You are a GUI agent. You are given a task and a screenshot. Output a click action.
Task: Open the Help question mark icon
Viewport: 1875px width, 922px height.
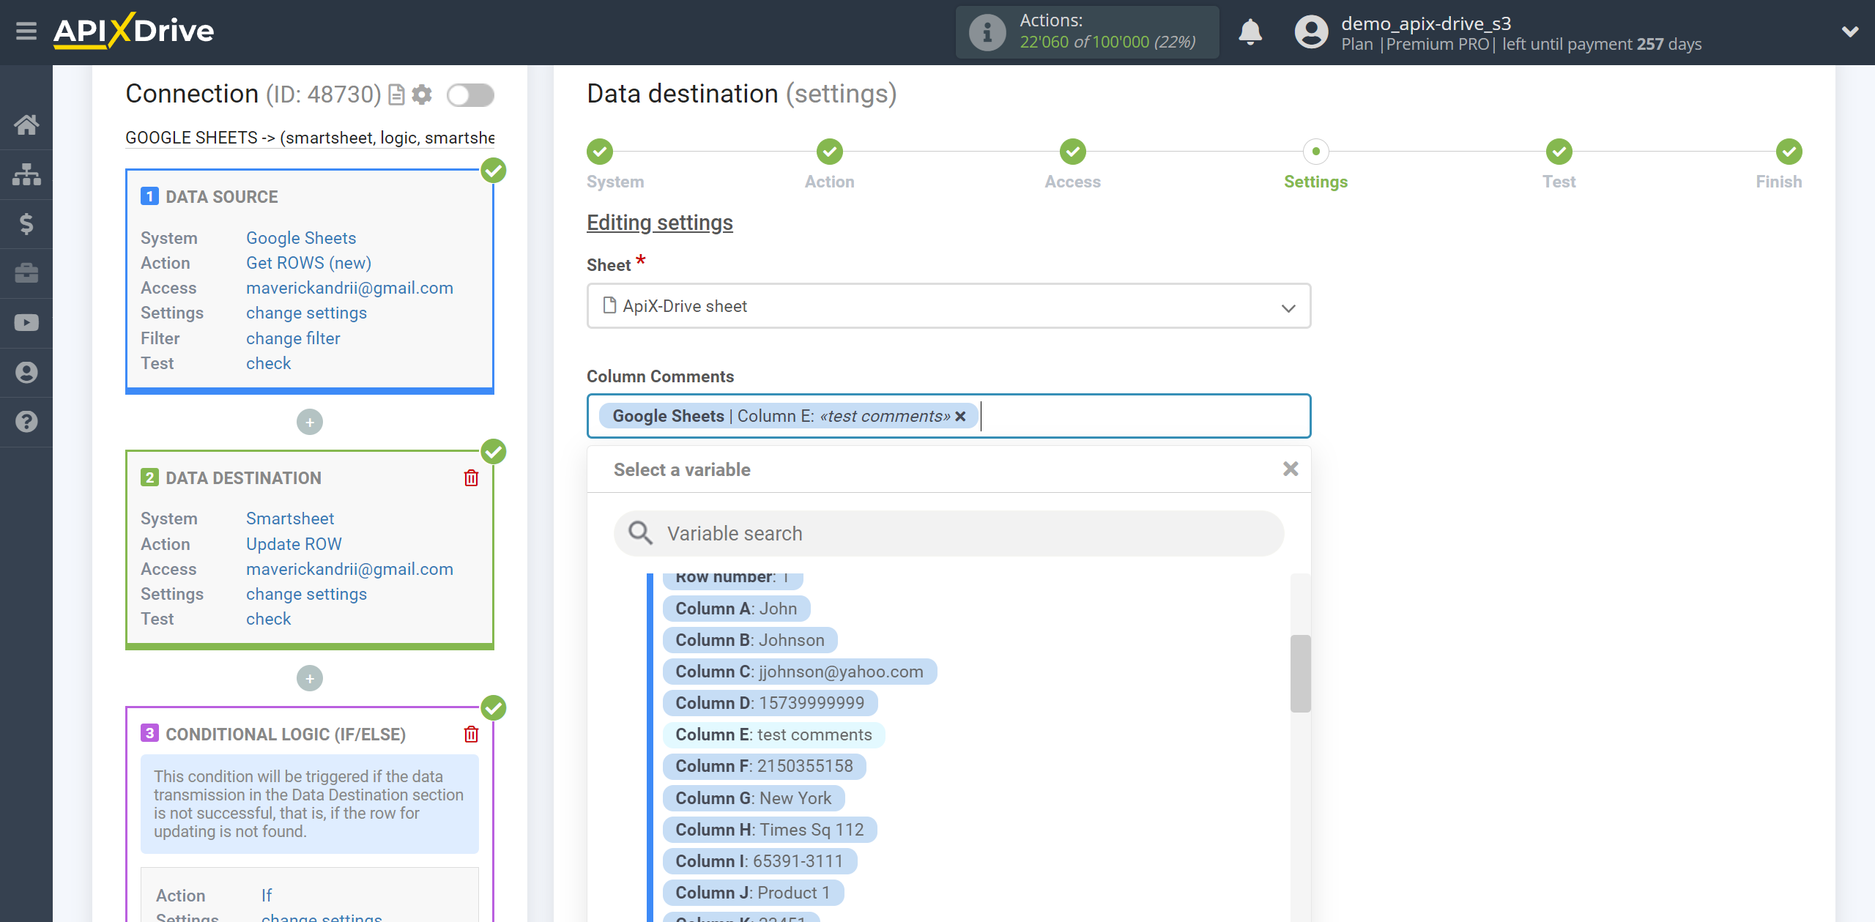coord(26,422)
